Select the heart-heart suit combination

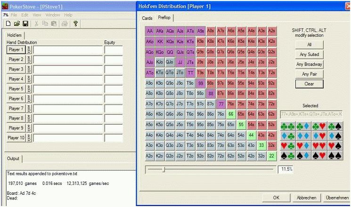[x=319, y=146]
